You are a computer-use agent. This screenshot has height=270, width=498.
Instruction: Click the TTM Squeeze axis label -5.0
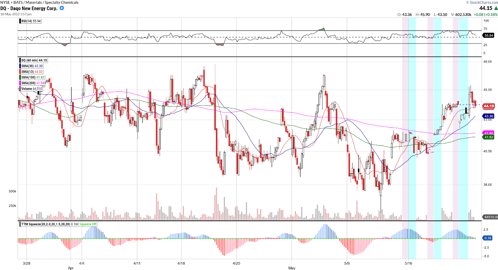point(486,257)
